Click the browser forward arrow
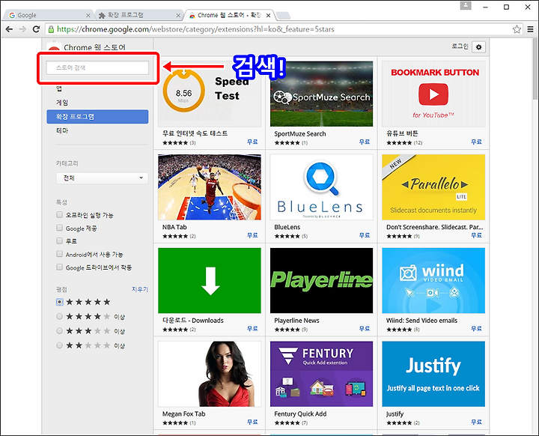This screenshot has height=436, width=539. coord(22,29)
